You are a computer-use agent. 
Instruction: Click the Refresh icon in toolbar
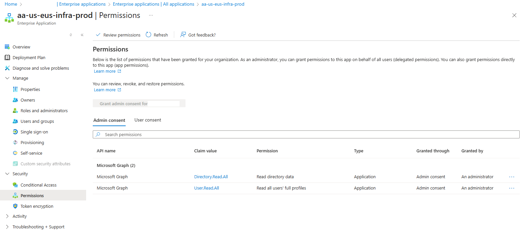click(x=149, y=35)
